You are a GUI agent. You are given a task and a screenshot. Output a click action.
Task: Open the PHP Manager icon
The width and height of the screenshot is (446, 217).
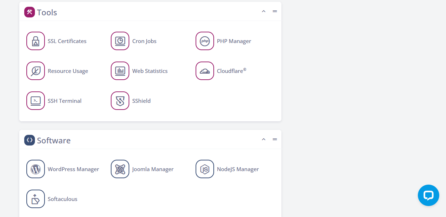tap(205, 41)
